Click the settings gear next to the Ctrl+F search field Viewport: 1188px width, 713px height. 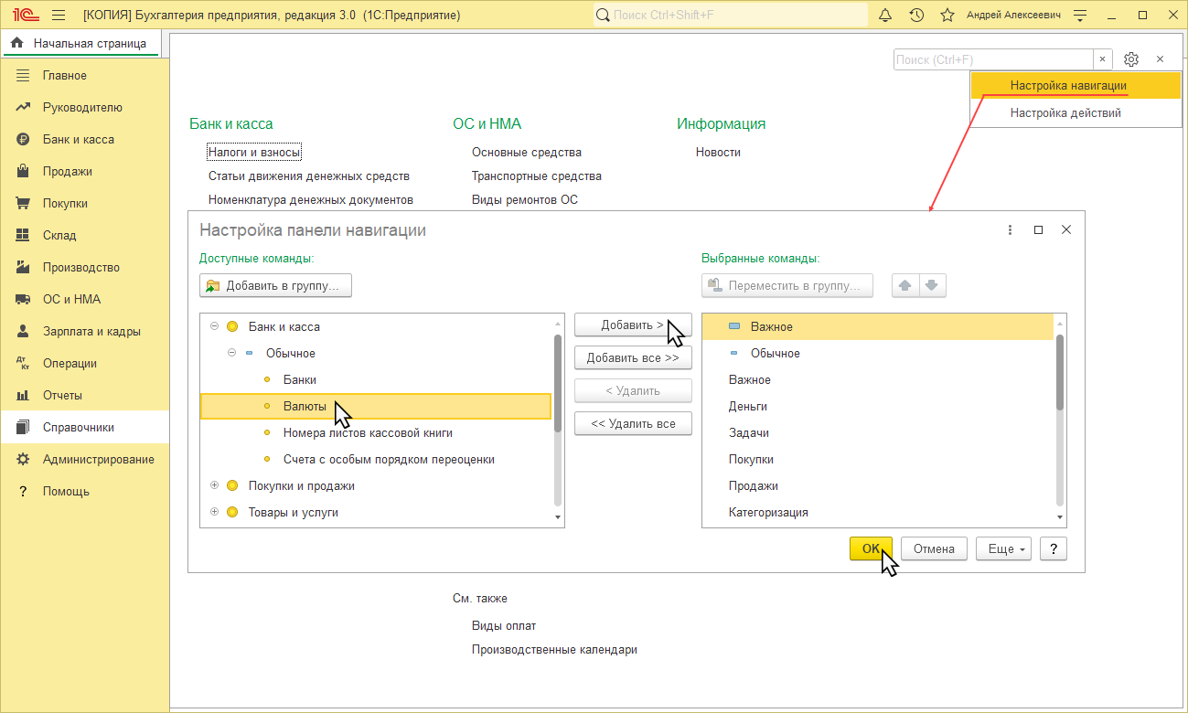(1131, 59)
